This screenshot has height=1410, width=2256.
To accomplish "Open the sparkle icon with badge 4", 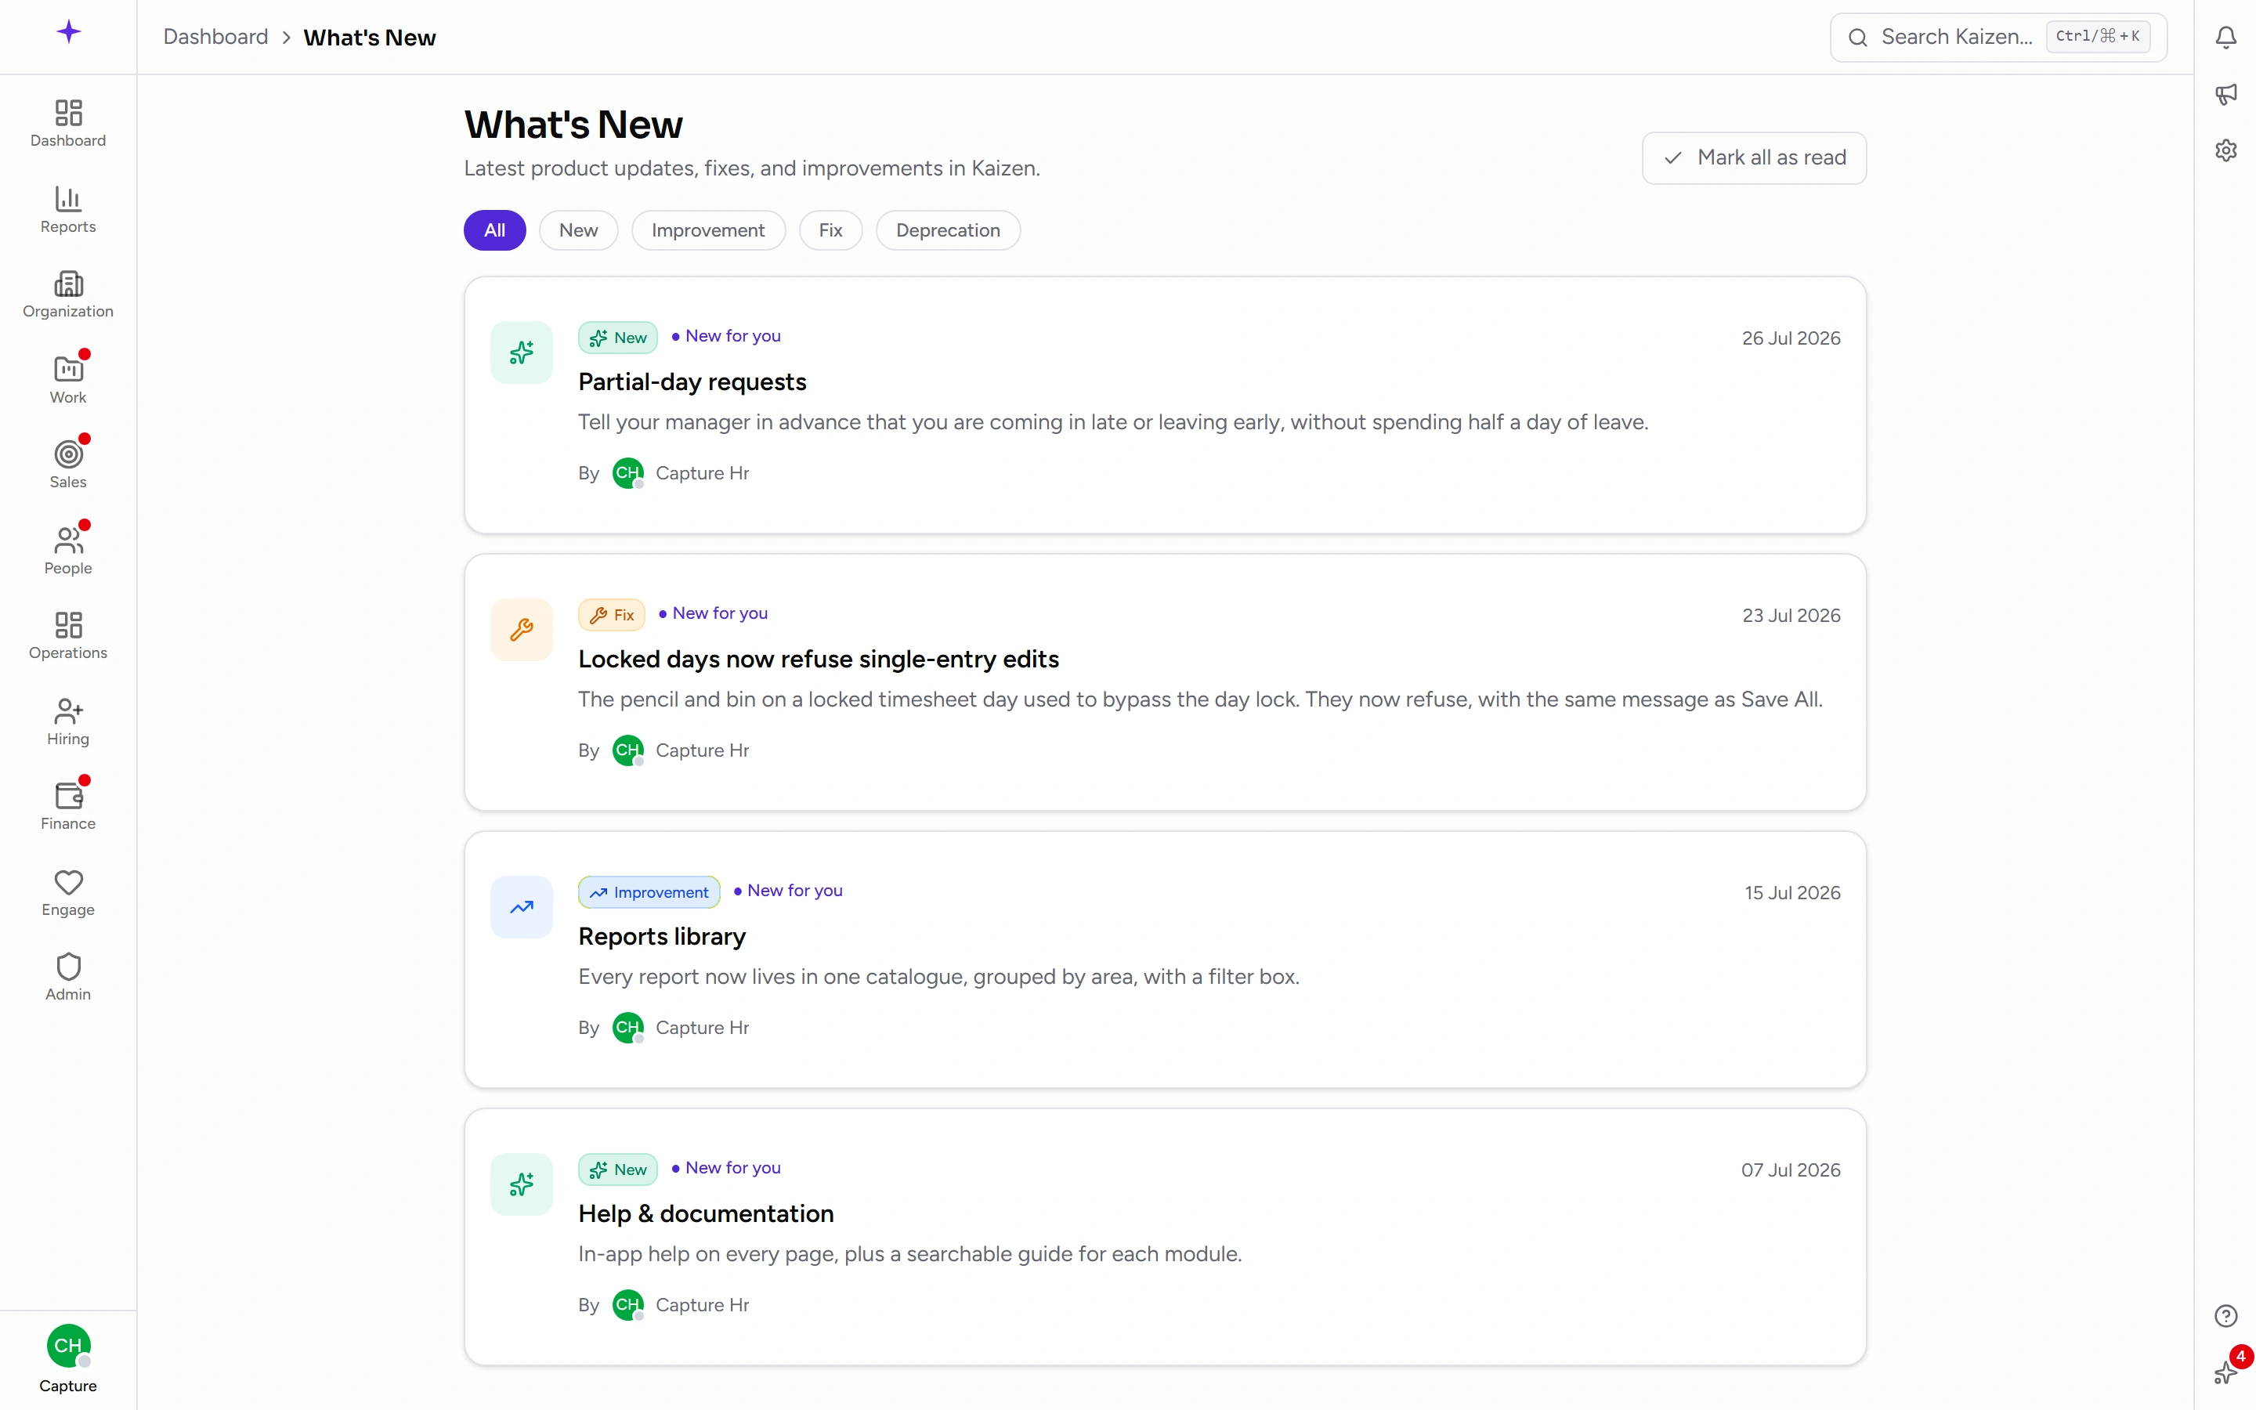I will [x=2225, y=1371].
